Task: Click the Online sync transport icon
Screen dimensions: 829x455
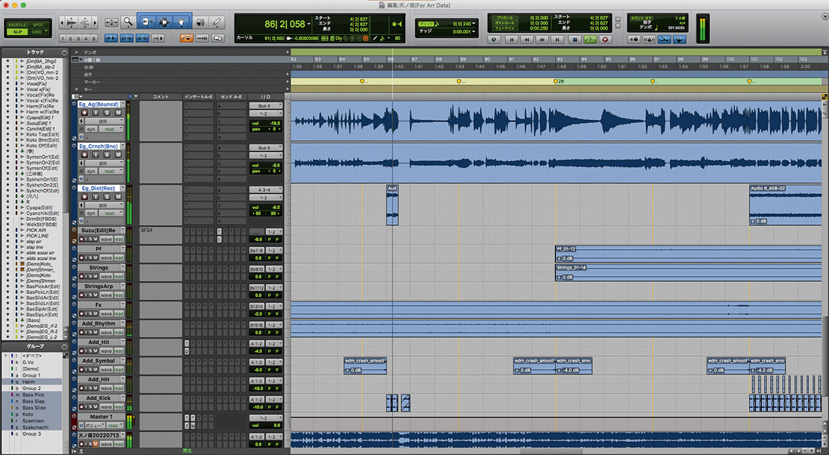Action: point(494,39)
